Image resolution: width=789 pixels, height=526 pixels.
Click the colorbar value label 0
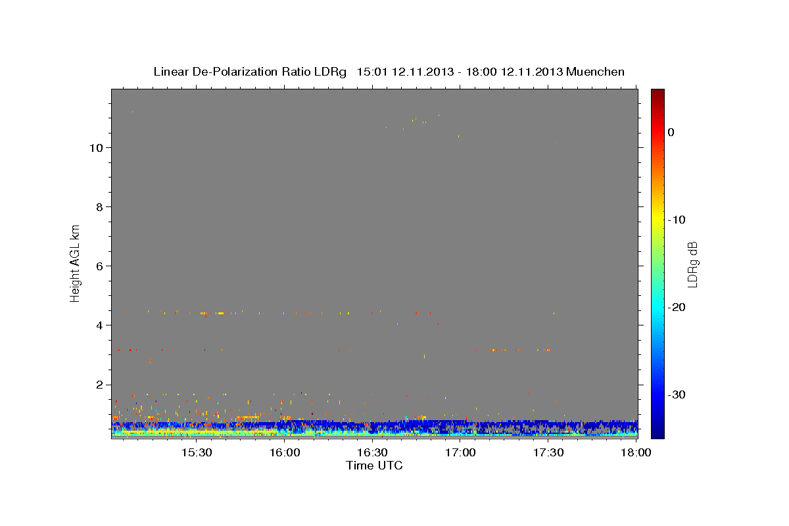point(671,132)
